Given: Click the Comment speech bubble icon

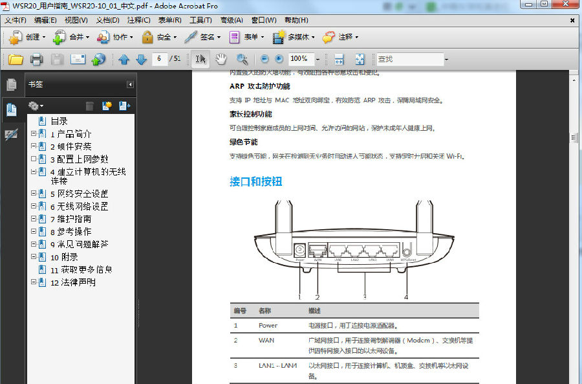Looking at the screenshot, I should [329, 37].
